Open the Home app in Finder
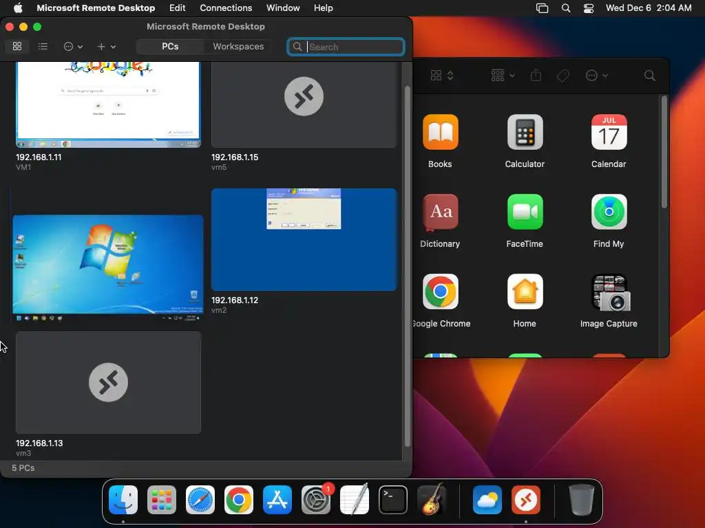Screen dimensions: 705x528 click(525, 291)
